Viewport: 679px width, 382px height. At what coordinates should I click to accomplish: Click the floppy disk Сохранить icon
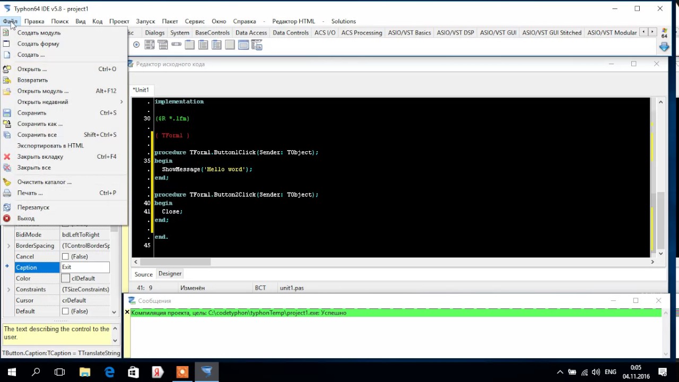pyautogui.click(x=7, y=113)
